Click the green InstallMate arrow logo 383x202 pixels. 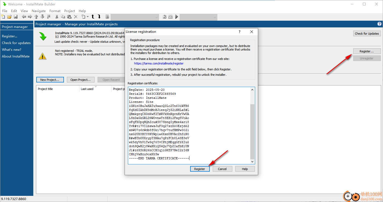(42, 36)
